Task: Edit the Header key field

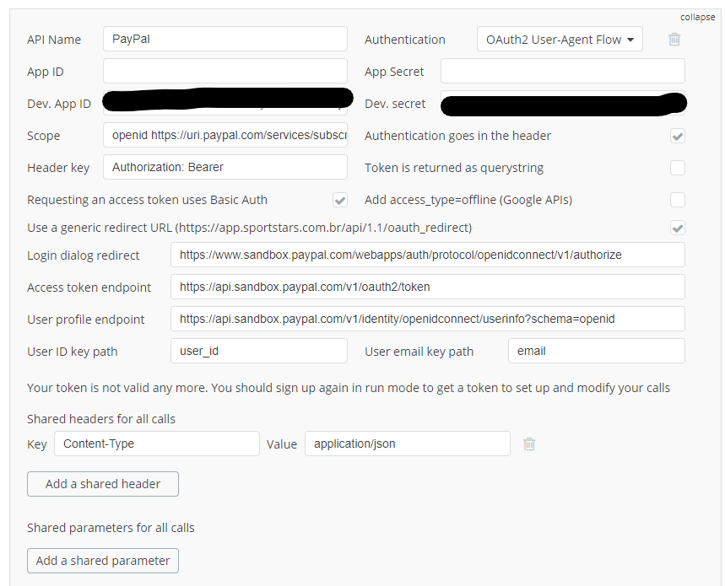Action: (225, 167)
